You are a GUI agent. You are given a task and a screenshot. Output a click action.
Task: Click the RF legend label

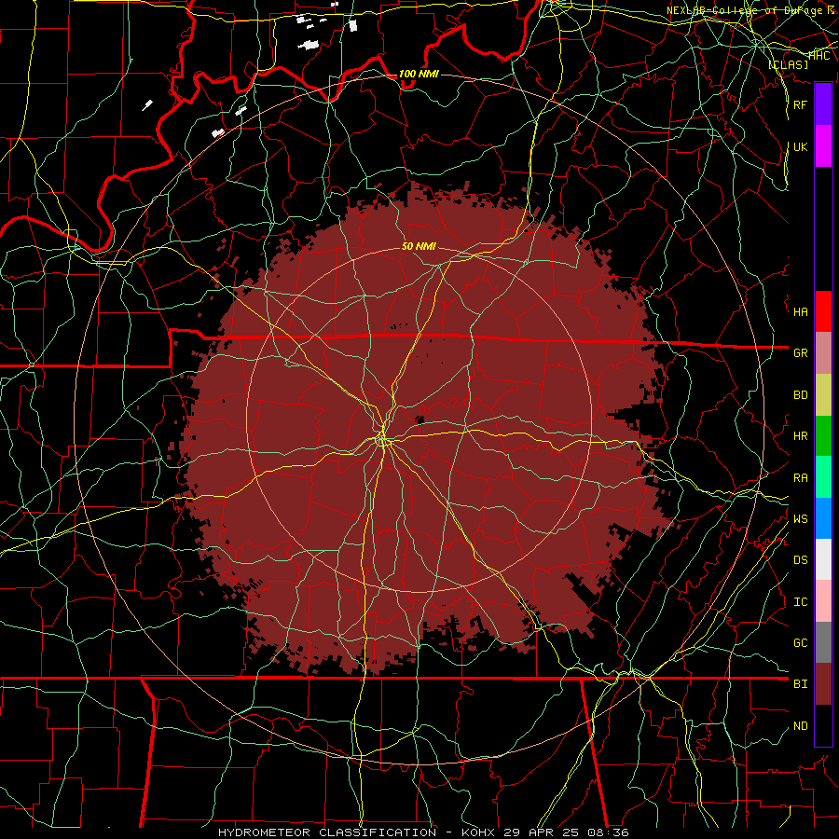800,104
